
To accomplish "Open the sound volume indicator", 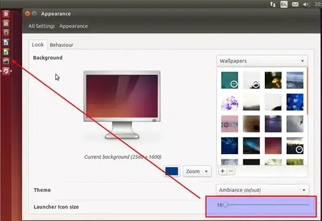I will click(x=306, y=4).
